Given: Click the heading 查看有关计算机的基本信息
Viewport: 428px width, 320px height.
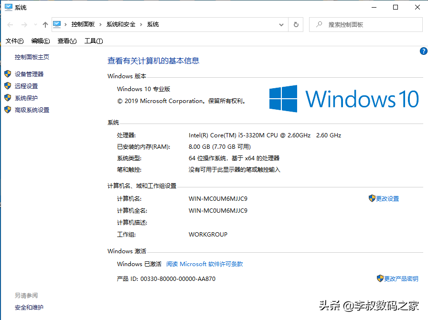Looking at the screenshot, I should (x=153, y=61).
